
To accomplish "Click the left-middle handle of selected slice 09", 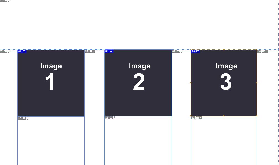I will [191, 83].
